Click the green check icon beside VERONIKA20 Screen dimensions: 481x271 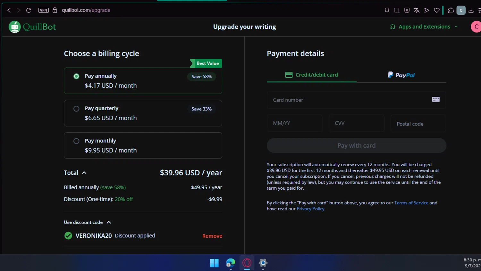click(68, 236)
